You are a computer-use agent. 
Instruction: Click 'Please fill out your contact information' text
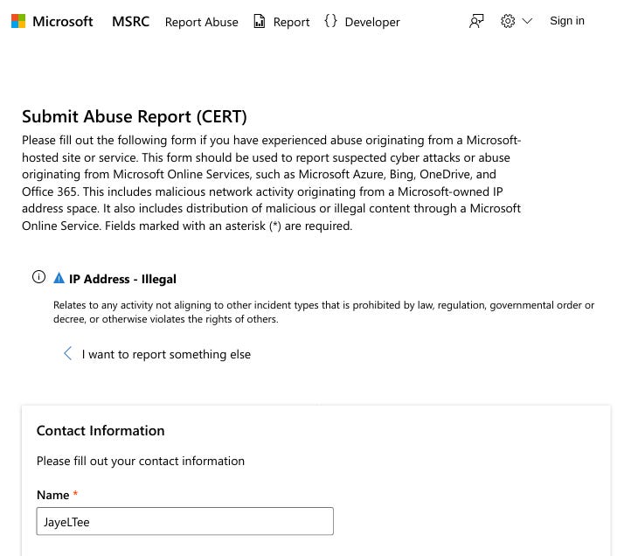pyautogui.click(x=141, y=461)
